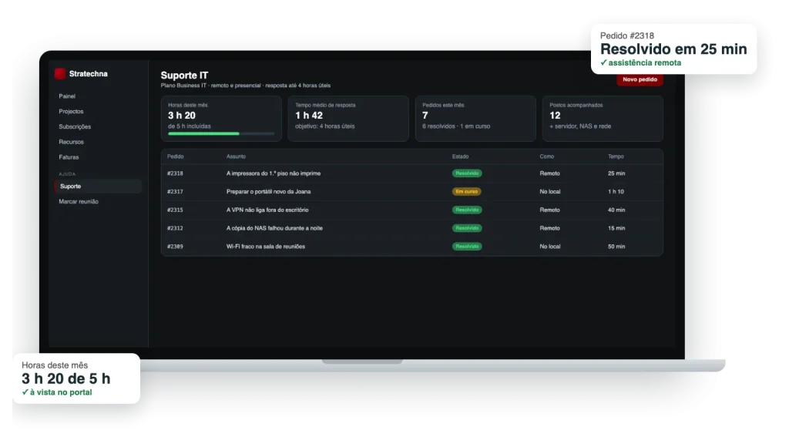Viewport: 789px width, 444px height.
Task: Open Marcar reunião in the sidebar
Action: tap(79, 201)
